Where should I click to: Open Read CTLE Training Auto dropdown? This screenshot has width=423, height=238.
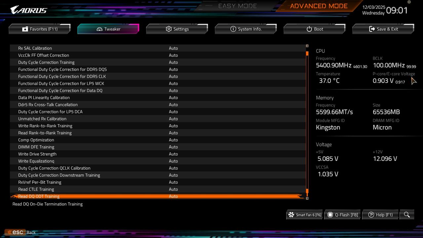[173, 189]
